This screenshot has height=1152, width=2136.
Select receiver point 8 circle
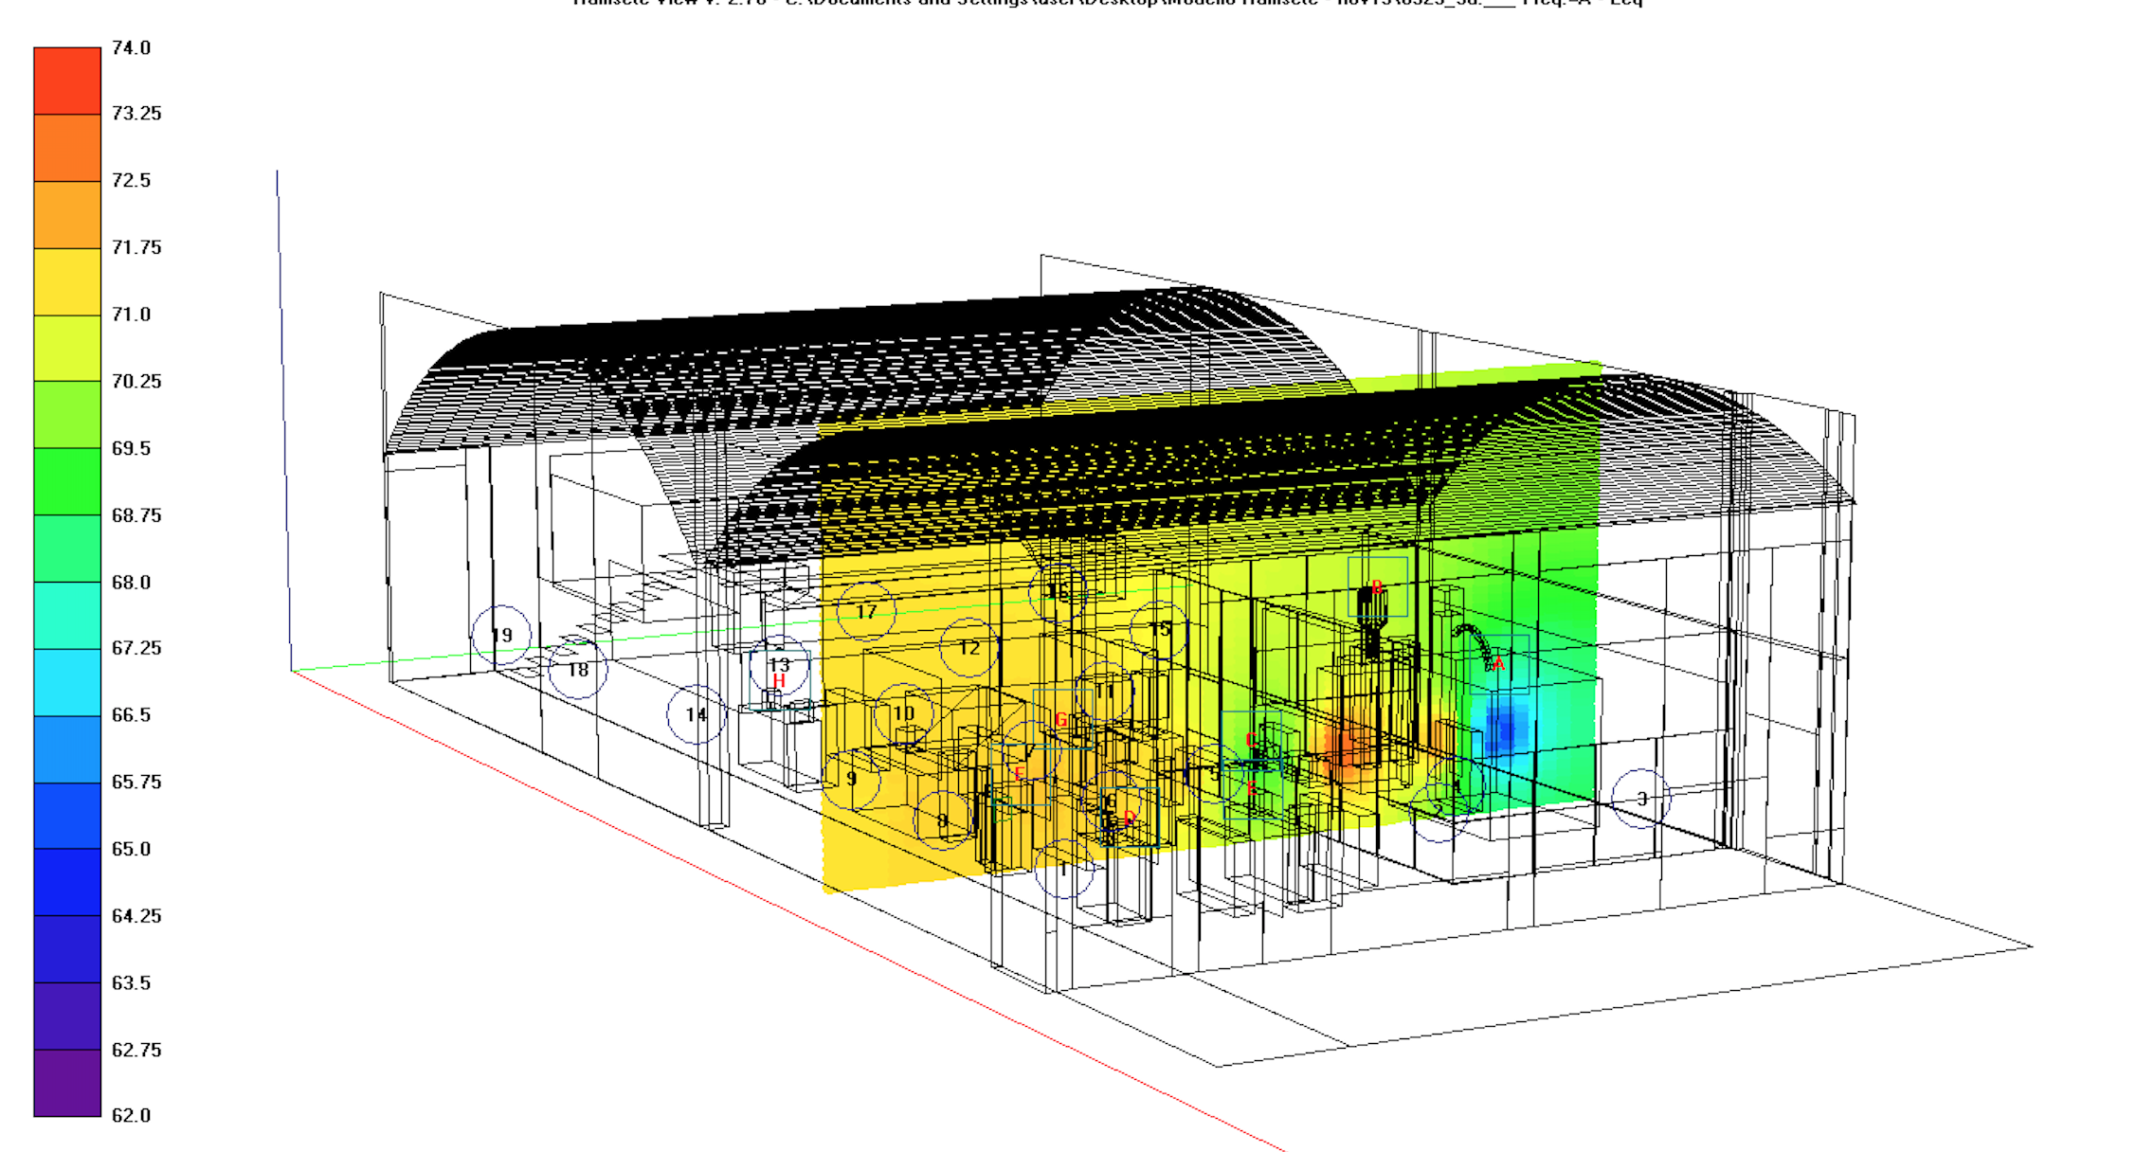coord(943,820)
